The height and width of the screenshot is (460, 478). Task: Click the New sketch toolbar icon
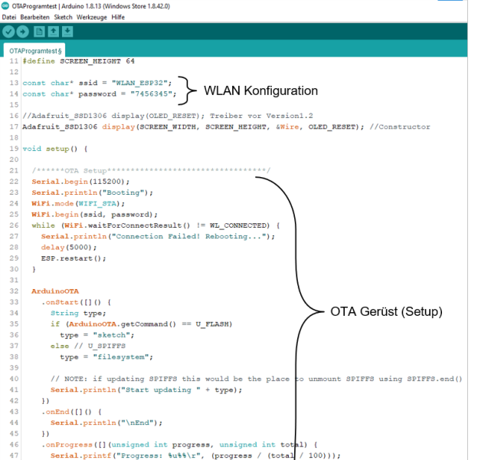(x=39, y=31)
